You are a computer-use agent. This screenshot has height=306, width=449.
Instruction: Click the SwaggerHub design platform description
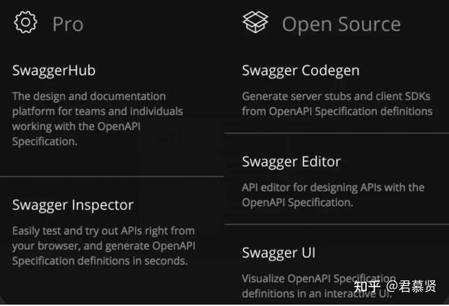pos(97,118)
